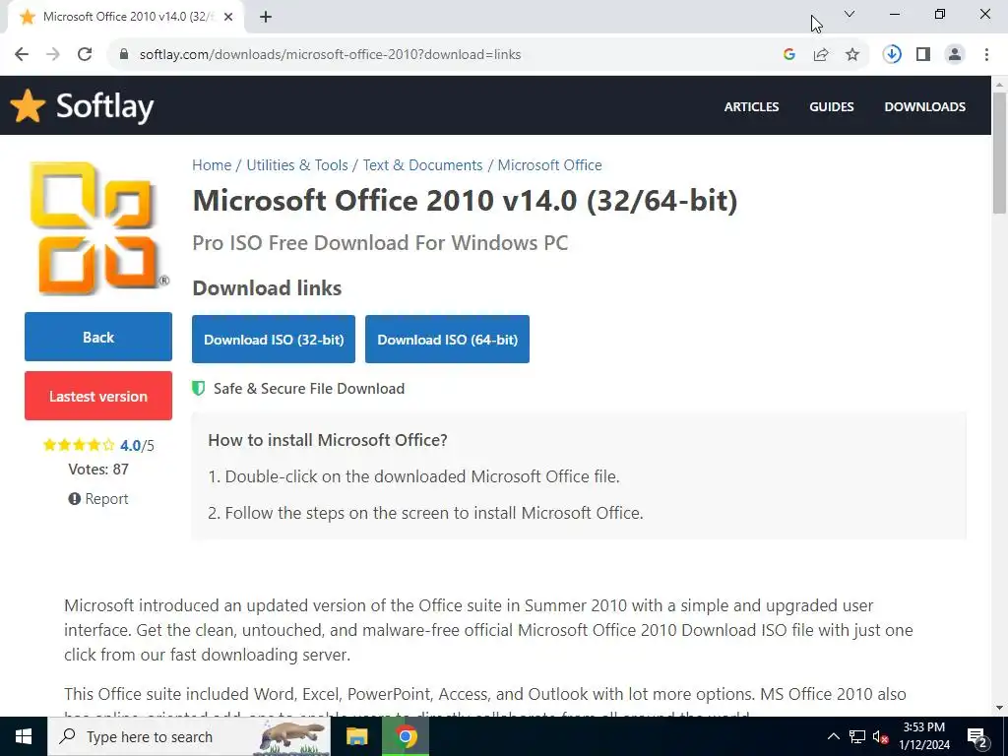This screenshot has width=1008, height=756.
Task: Click the padlock site info icon
Action: coord(124,54)
